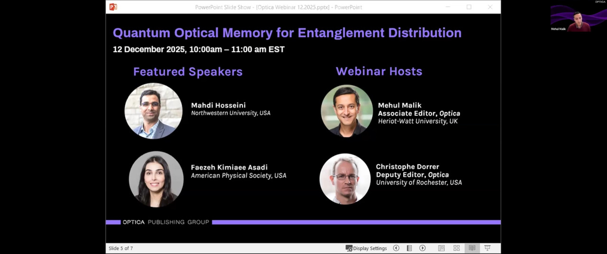This screenshot has height=254, width=607.
Task: Click Mahdi Hosseini's speaker photo
Action: pyautogui.click(x=153, y=111)
